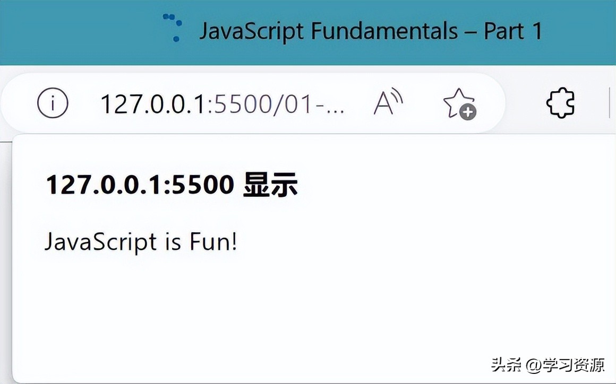Click the :5500/01-... path portion of the URL
Image resolution: width=616 pixels, height=384 pixels.
pyautogui.click(x=276, y=104)
